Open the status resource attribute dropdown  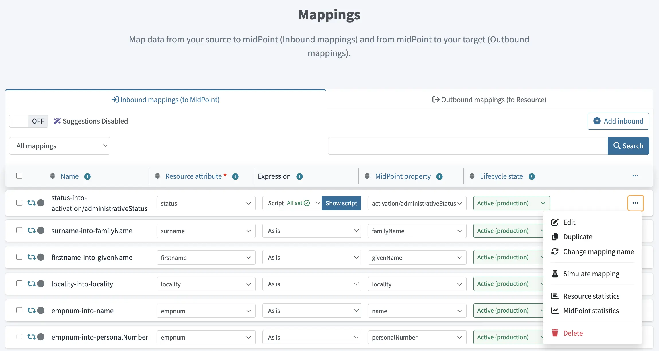click(206, 203)
